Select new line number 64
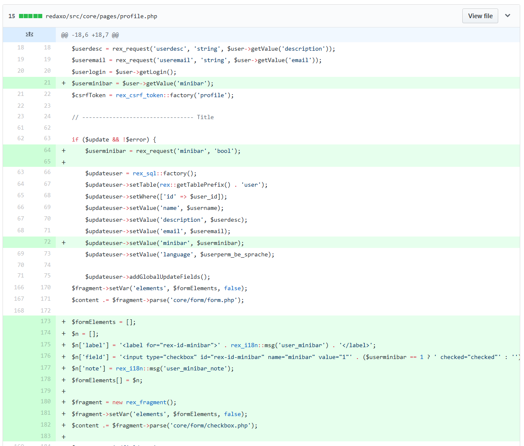This screenshot has width=524, height=446. coord(47,150)
